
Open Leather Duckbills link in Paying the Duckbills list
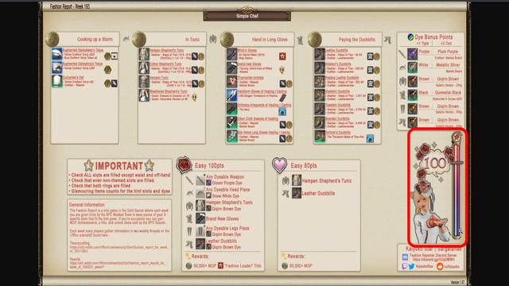[x=336, y=51]
